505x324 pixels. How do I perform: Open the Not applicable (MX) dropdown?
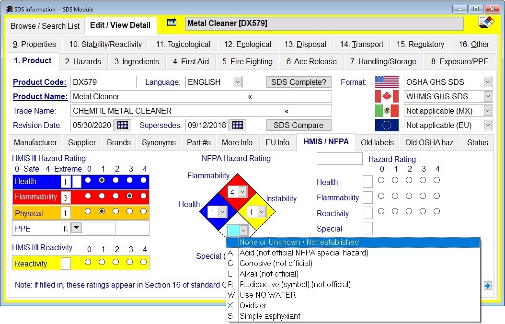click(488, 111)
